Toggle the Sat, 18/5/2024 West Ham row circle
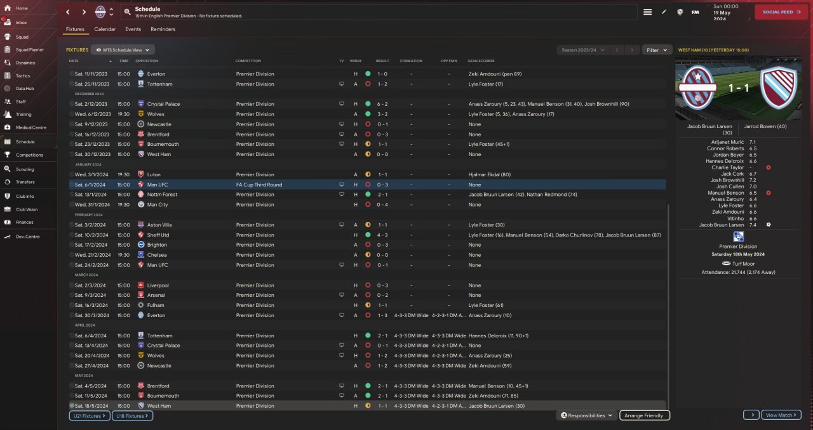This screenshot has height=430, width=813. point(72,406)
